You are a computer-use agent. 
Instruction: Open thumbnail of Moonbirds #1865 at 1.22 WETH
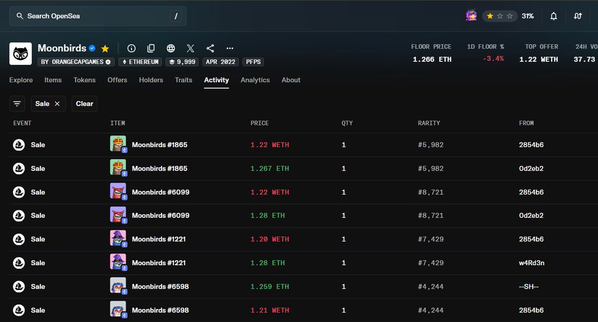pos(119,145)
